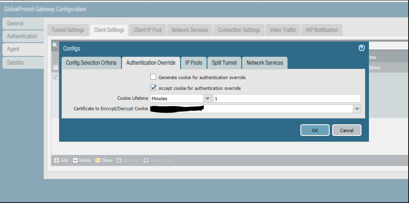Open the certificate dropdown arrow
The height and width of the screenshot is (203, 409).
(x=357, y=109)
